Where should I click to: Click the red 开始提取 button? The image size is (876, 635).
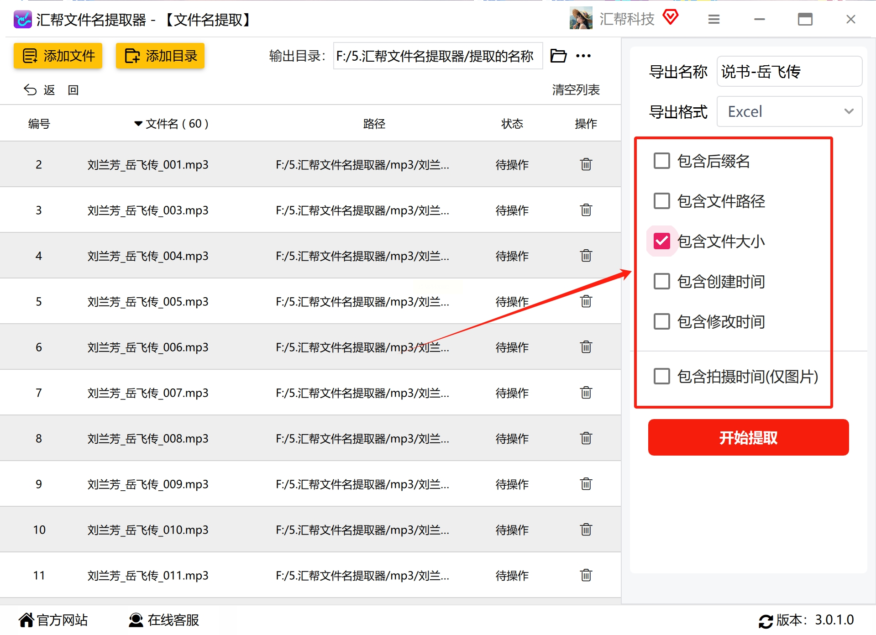point(748,437)
